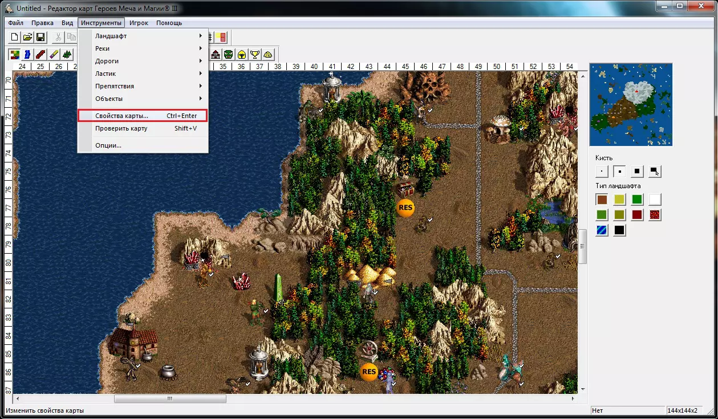Click the scissors Cut icon
This screenshot has width=718, height=419.
click(58, 38)
